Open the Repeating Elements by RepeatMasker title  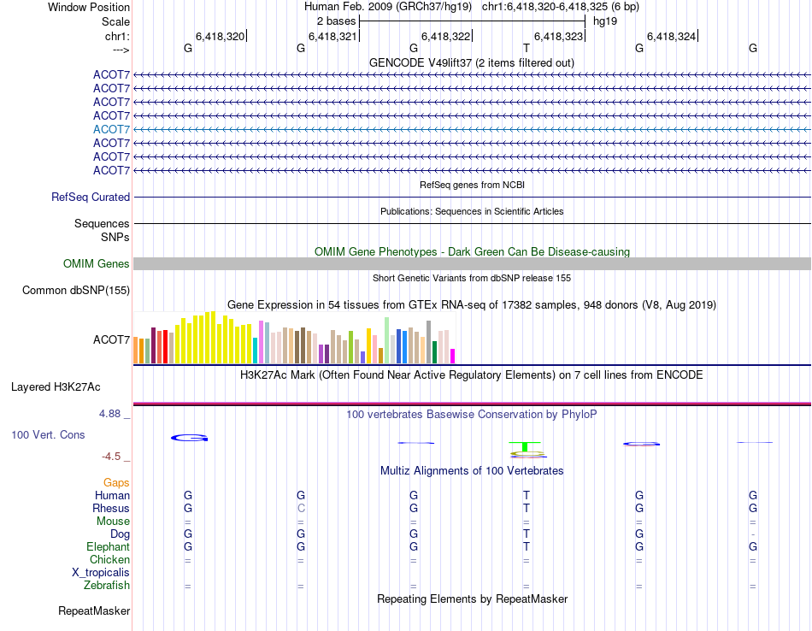(x=472, y=599)
